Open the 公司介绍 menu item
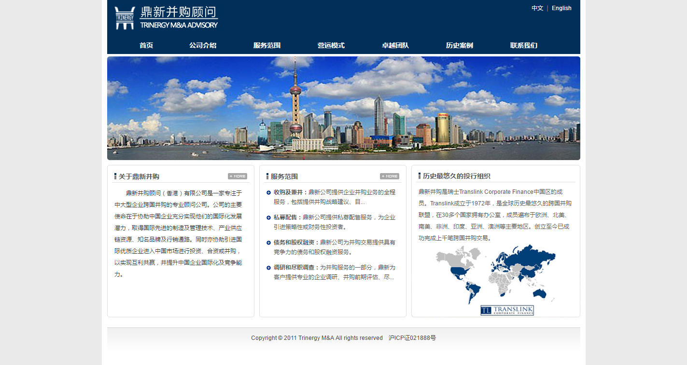Image resolution: width=687 pixels, height=365 pixels. 203,45
